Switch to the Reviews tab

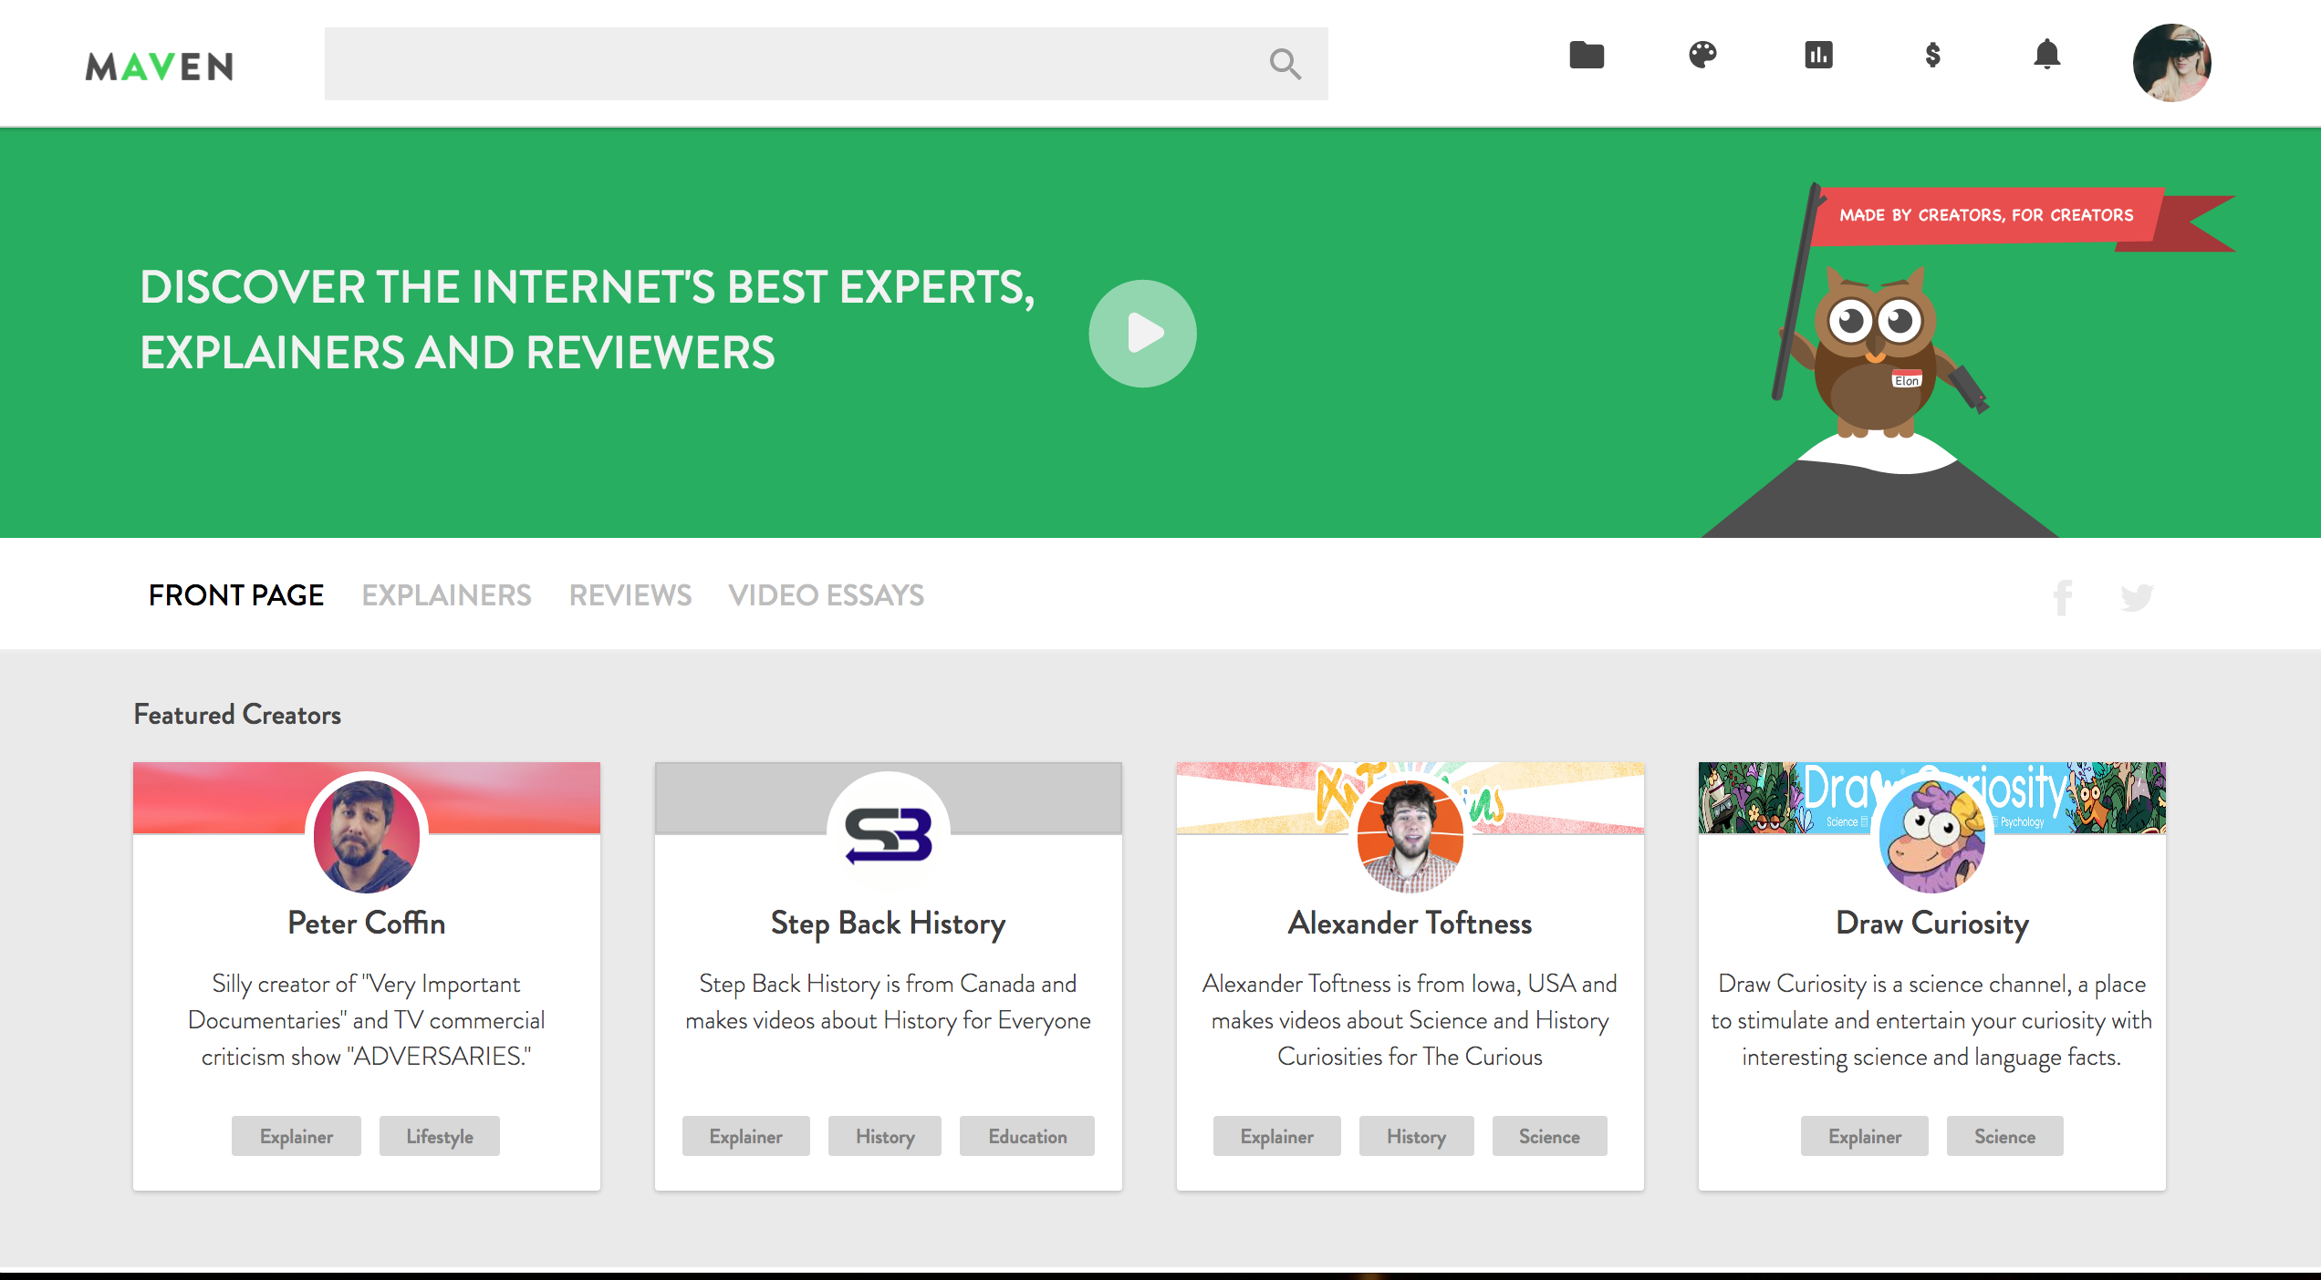pyautogui.click(x=630, y=595)
